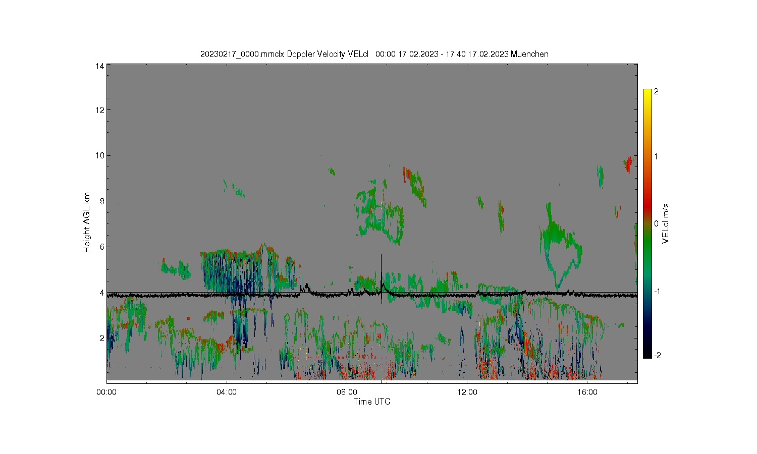Click the red cloud patch near 10 km
This screenshot has height=454, width=757.
(628, 164)
